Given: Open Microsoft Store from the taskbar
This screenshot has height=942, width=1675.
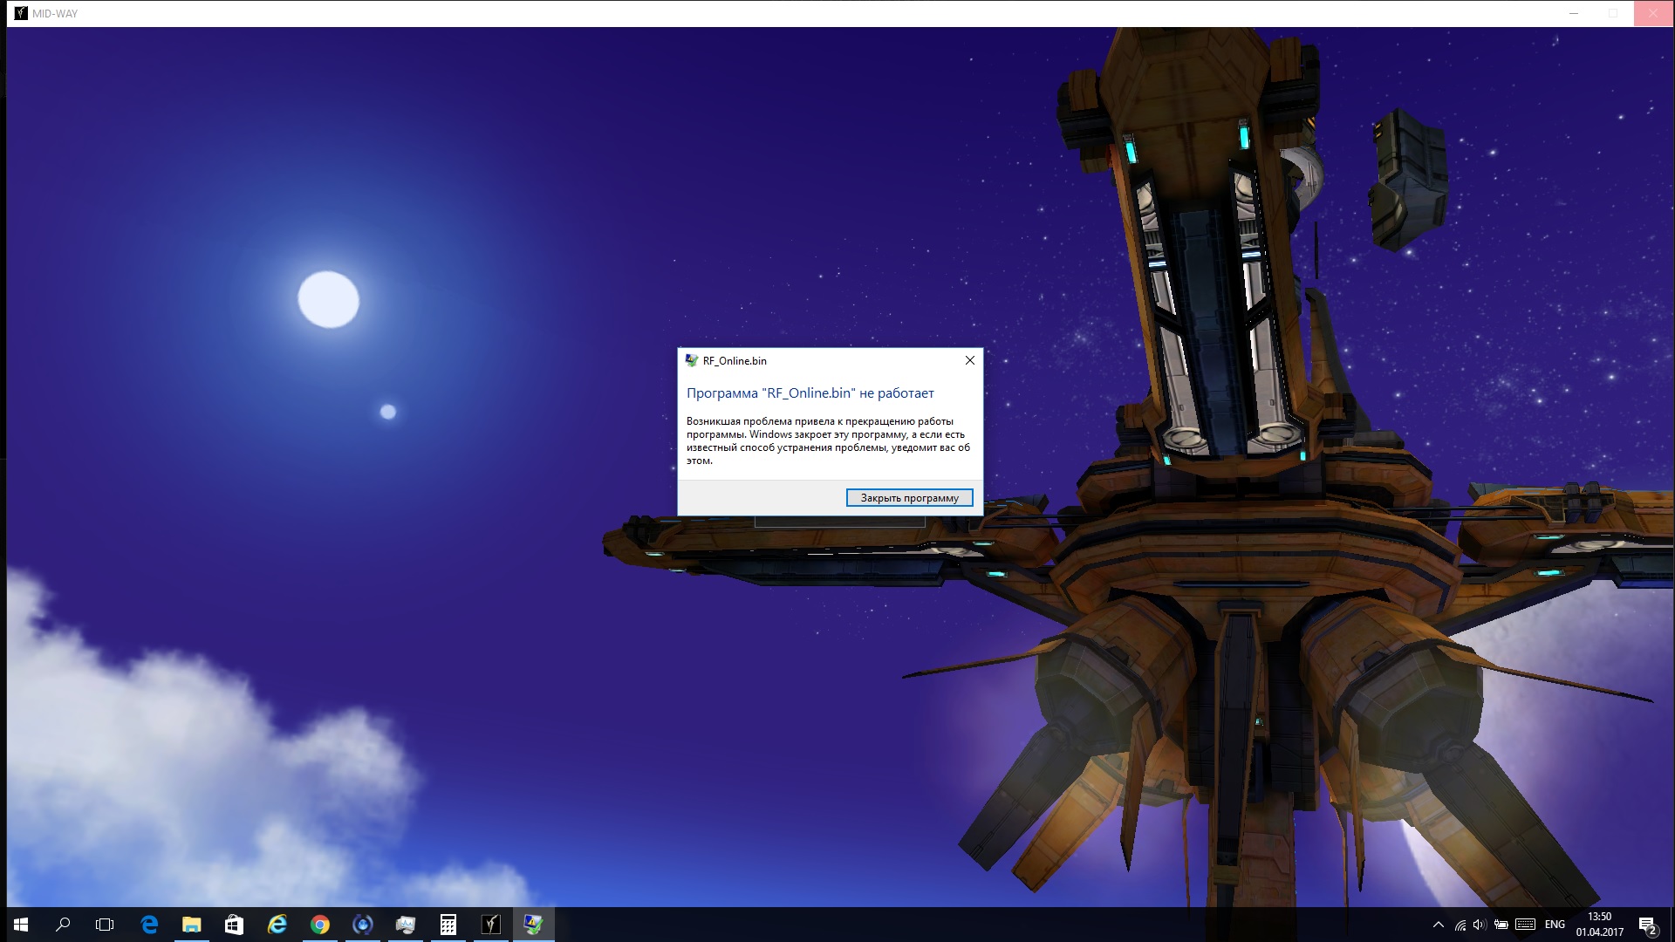Looking at the screenshot, I should coord(234,925).
